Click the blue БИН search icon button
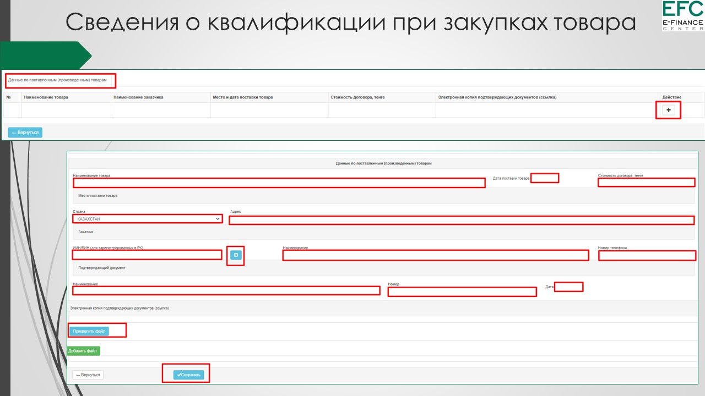Viewport: 705px width, 396px height. click(236, 255)
